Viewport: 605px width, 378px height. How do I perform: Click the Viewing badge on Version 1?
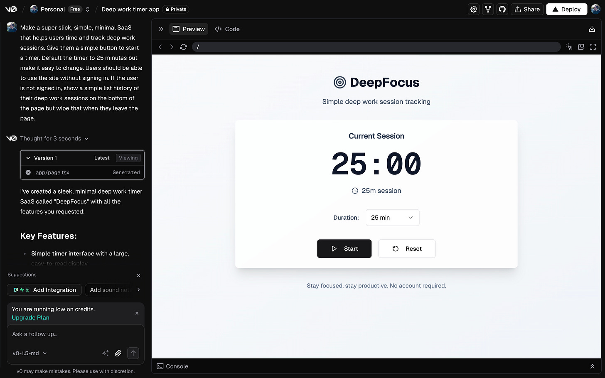tap(128, 158)
